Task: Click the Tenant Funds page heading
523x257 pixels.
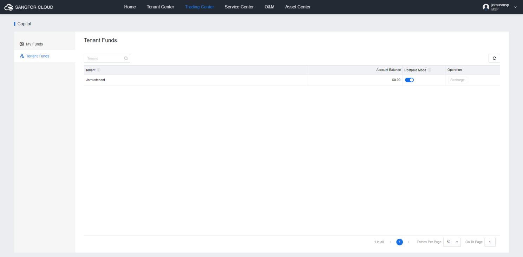Action: [x=100, y=40]
